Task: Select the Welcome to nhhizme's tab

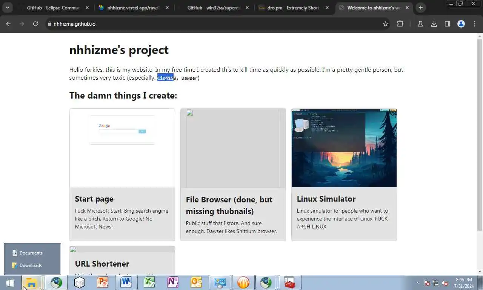Action: click(374, 8)
